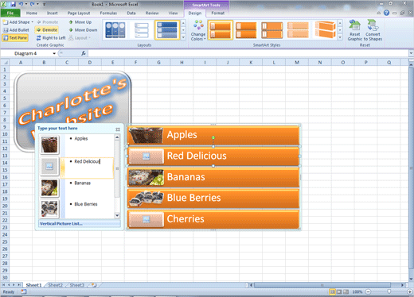Click the Cherries picture placeholder
Screen dimensions: 414x297
[146, 219]
